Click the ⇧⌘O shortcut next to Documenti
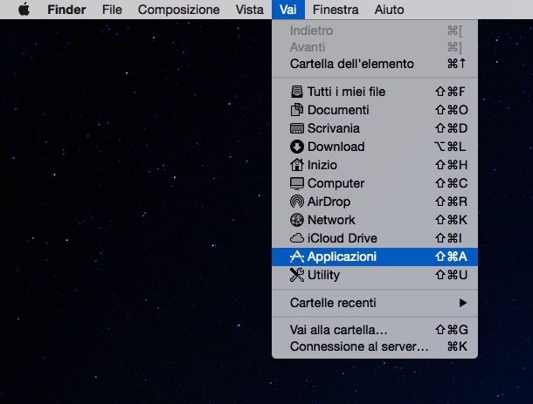Screen dimensions: 533x404 click(x=452, y=110)
